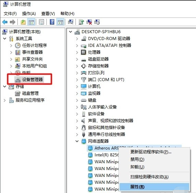Click the sound controllers speaker icon
The height and width of the screenshot is (193, 196).
pos(83,121)
